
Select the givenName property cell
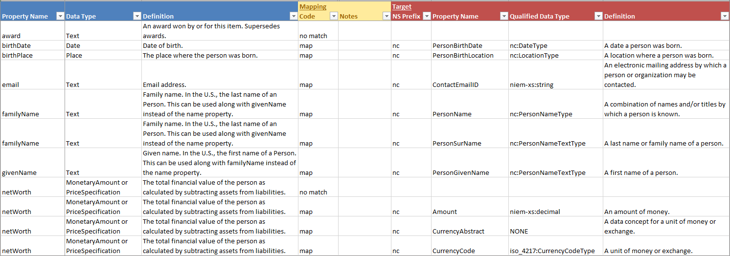32,163
